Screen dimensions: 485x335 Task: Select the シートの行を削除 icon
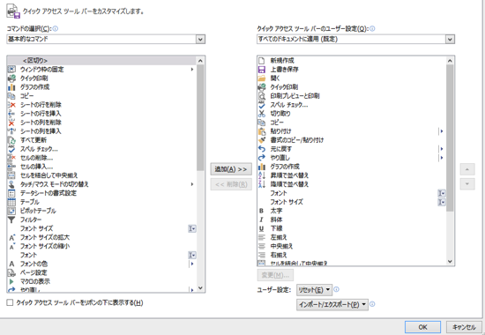[11, 105]
